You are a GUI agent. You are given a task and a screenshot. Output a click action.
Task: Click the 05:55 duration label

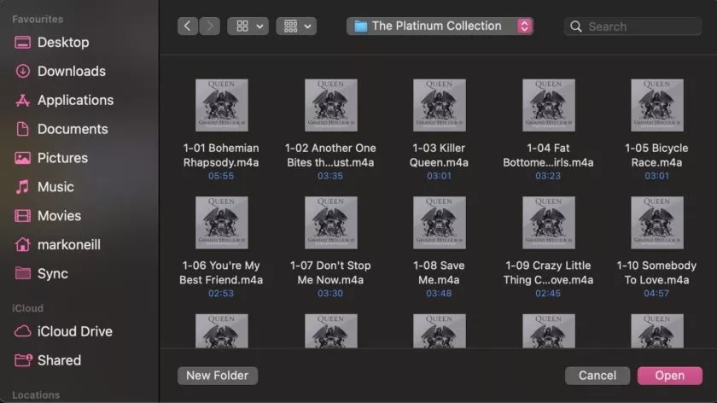(x=221, y=176)
